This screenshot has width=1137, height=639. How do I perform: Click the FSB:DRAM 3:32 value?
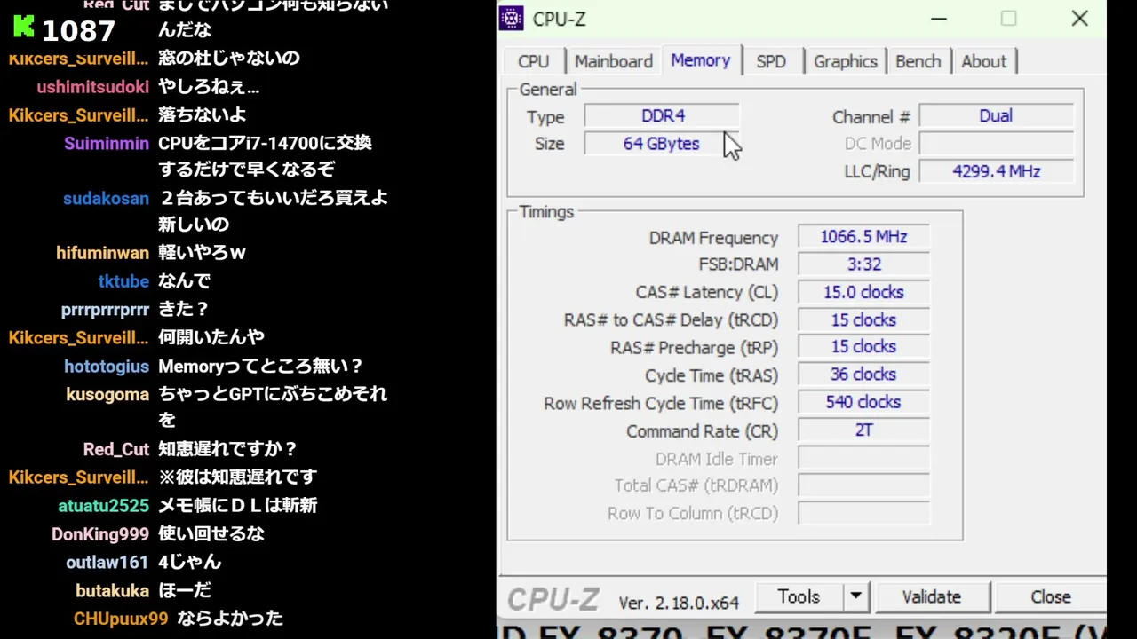tap(863, 264)
